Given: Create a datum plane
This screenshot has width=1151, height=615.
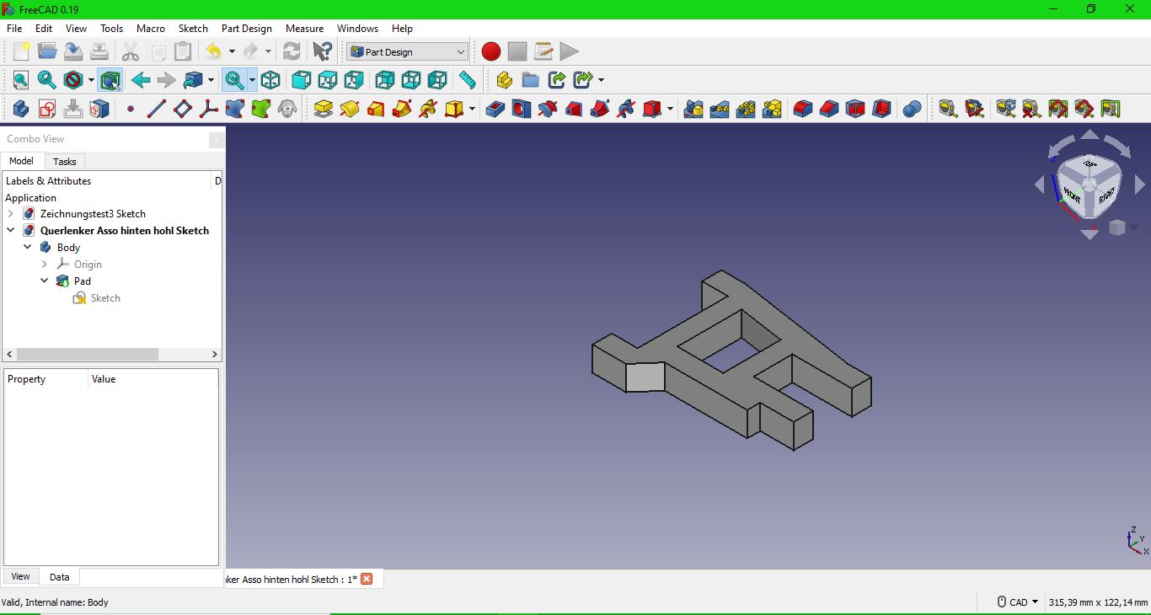Looking at the screenshot, I should (183, 109).
